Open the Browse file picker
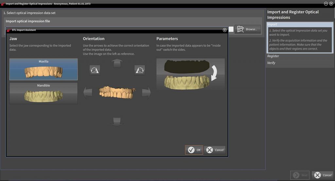Viewport: 335px width, 181px height. point(248,29)
